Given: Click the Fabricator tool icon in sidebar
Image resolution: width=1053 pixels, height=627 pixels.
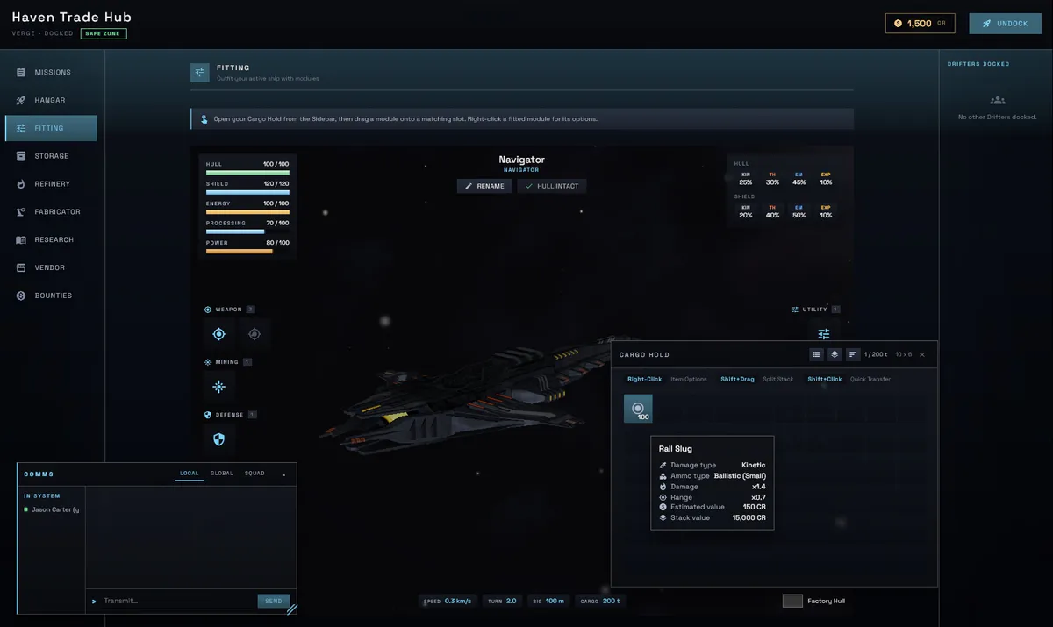Looking at the screenshot, I should click(x=21, y=212).
